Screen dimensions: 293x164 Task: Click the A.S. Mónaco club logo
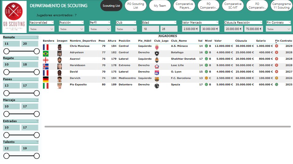pos(157,47)
